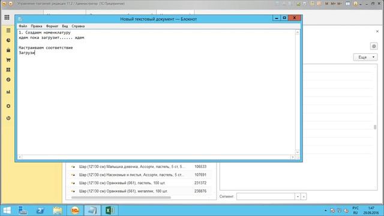Image resolution: width=384 pixels, height=216 pixels.
Task: Open the bar chart section in 1C sidebar
Action: tap(8, 92)
